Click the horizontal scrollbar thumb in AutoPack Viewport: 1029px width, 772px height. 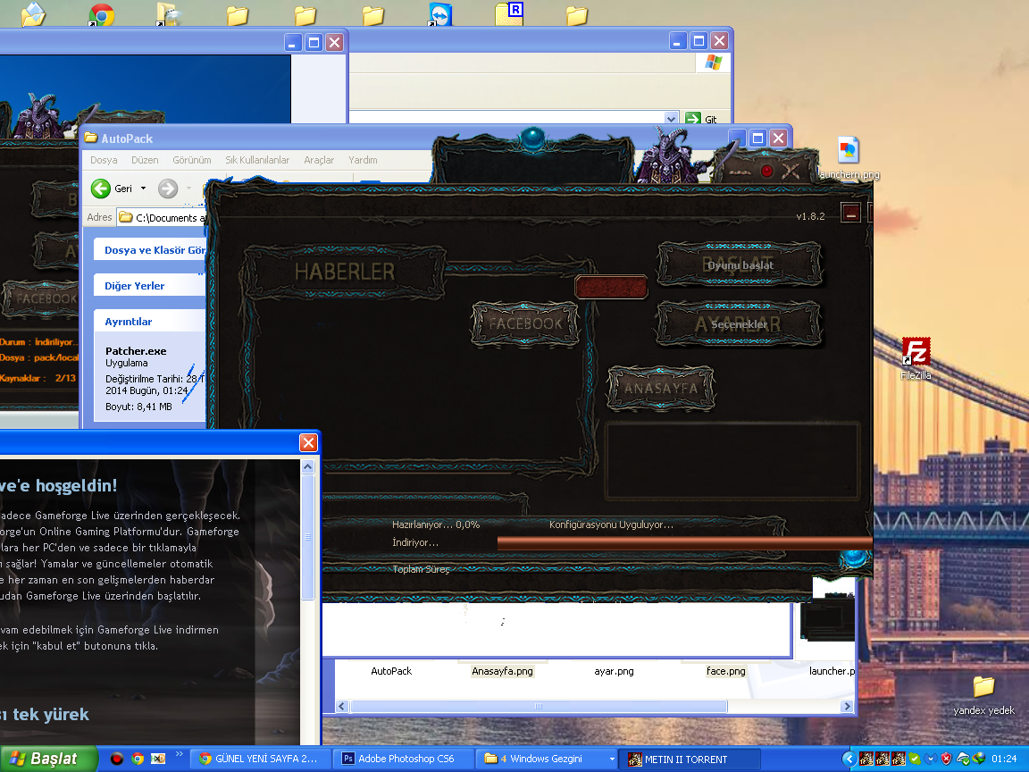click(538, 707)
